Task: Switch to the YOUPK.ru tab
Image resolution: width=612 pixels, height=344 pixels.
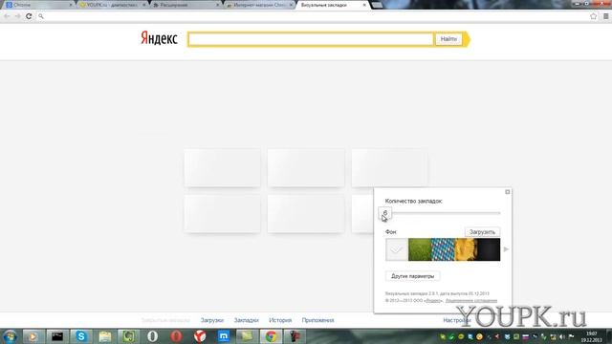Action: point(111,5)
